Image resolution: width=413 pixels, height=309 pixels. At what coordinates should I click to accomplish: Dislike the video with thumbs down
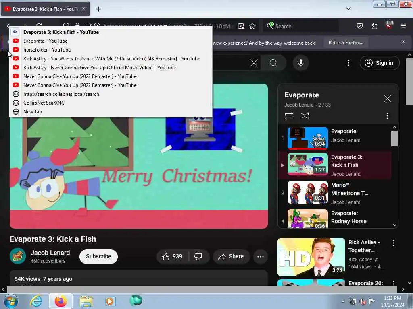coord(198,256)
